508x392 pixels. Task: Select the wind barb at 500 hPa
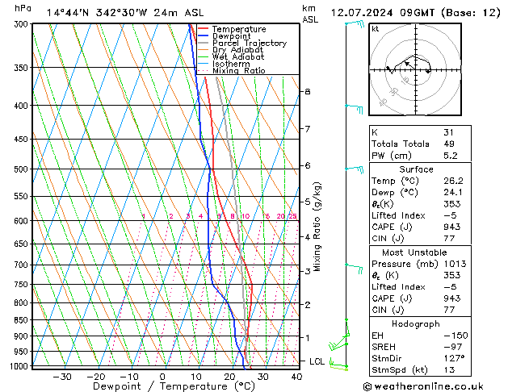(x=352, y=169)
